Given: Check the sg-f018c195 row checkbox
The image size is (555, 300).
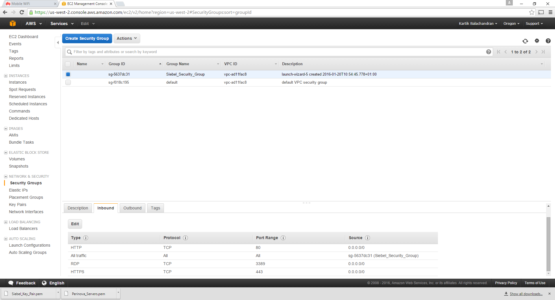Looking at the screenshot, I should (x=68, y=82).
